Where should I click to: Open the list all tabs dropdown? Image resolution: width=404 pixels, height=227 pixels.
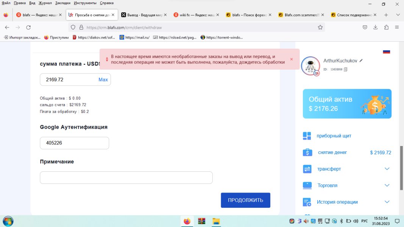coord(398,15)
